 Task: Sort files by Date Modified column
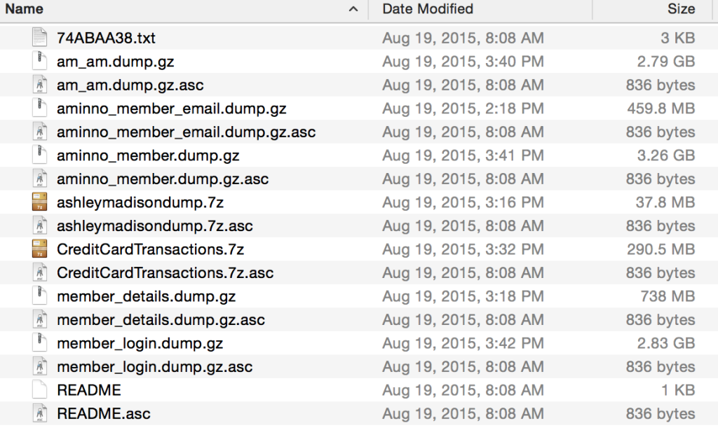[428, 9]
